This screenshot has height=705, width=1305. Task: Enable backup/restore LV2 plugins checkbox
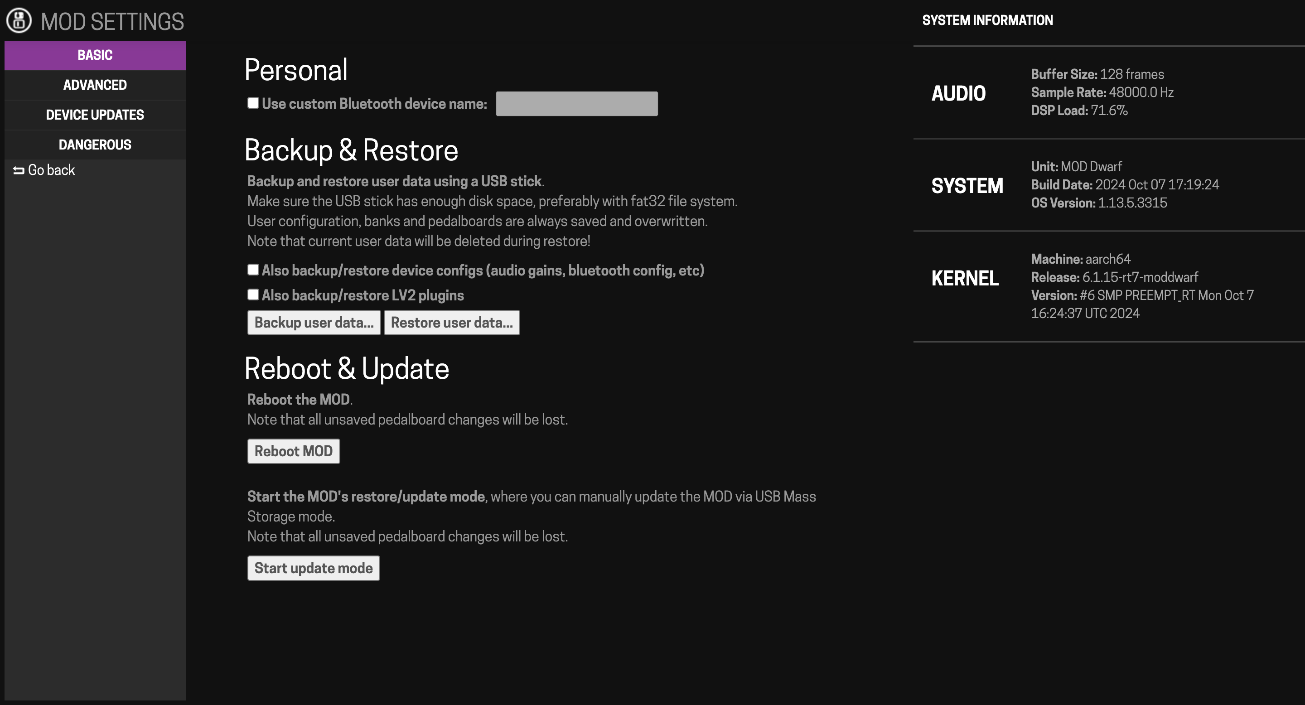pyautogui.click(x=253, y=295)
